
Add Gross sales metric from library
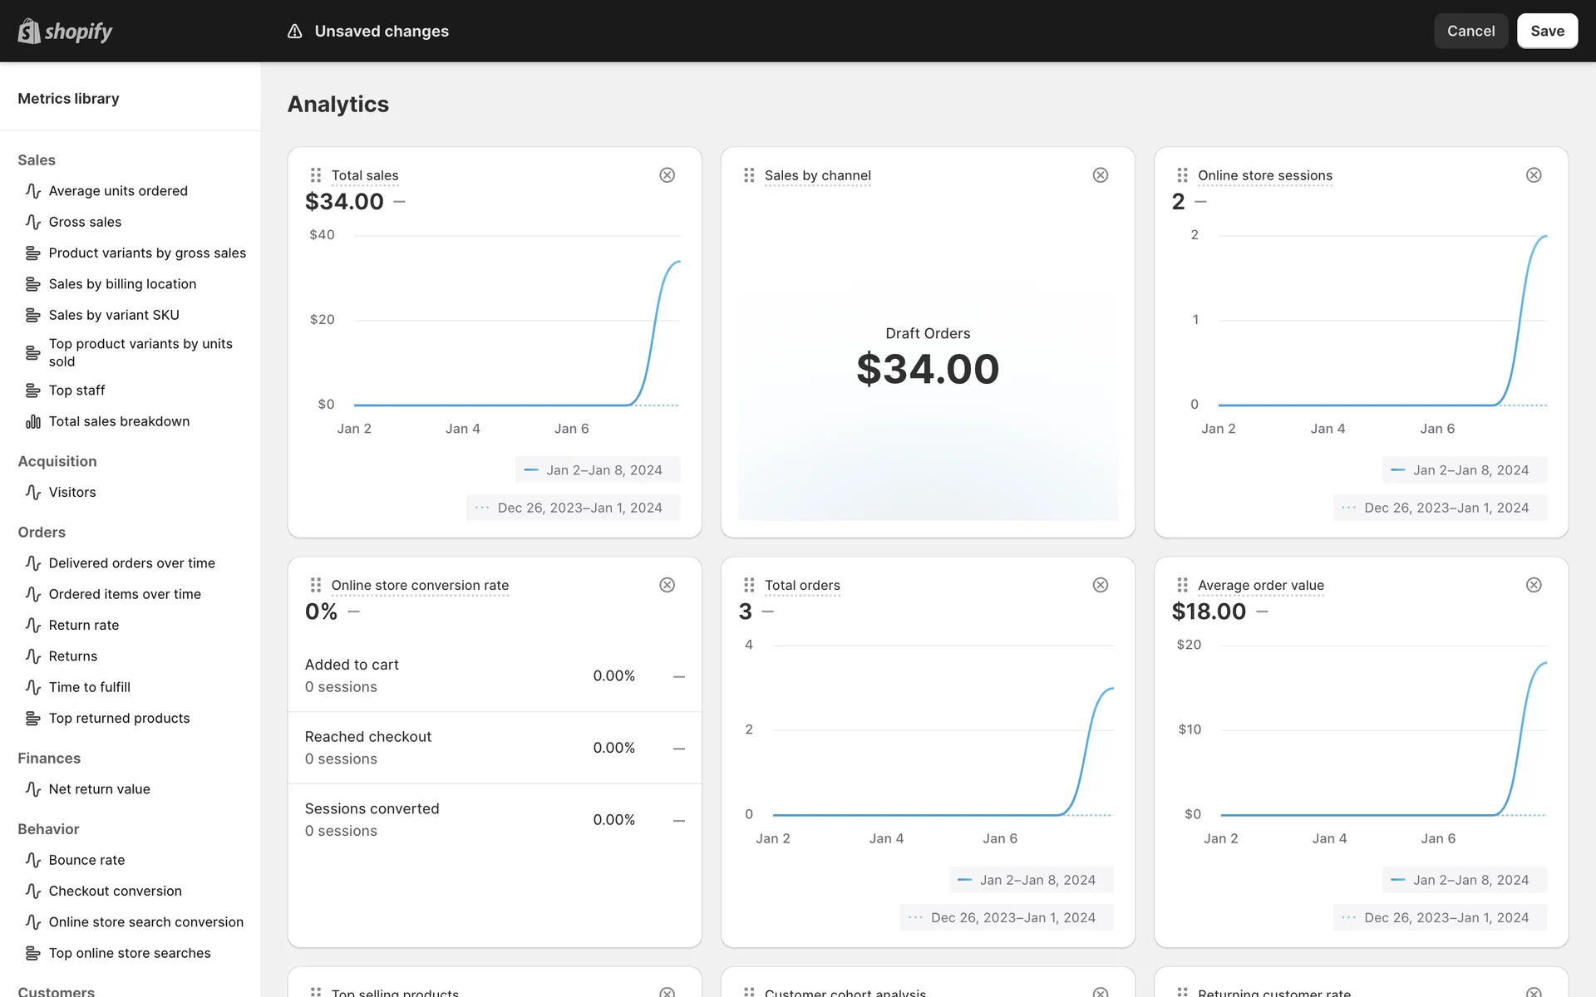pos(85,222)
